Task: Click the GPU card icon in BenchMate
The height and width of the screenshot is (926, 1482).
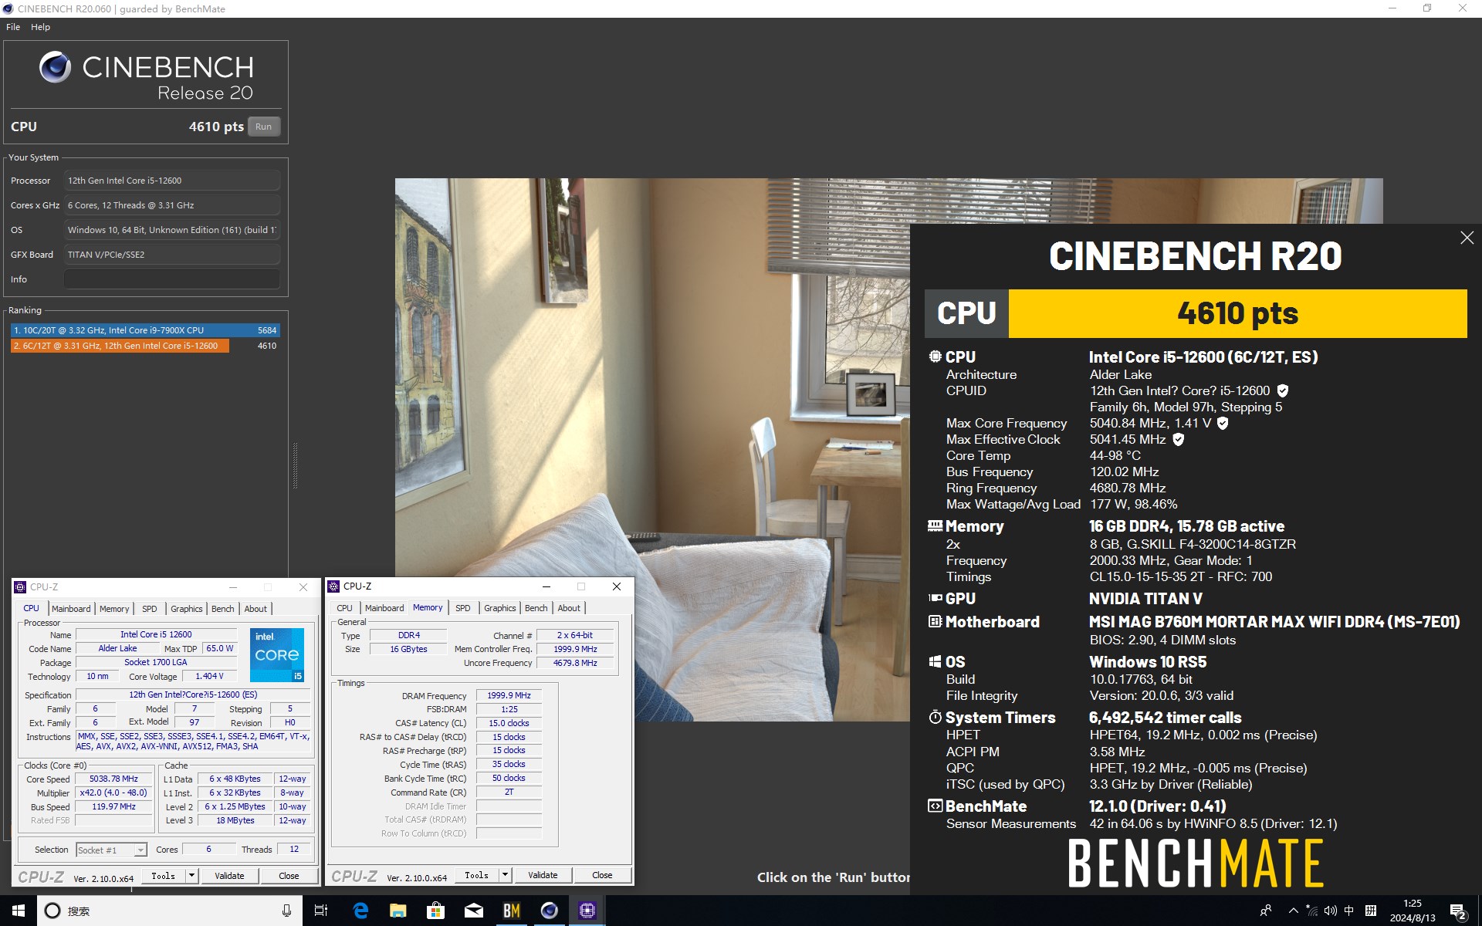Action: [935, 598]
